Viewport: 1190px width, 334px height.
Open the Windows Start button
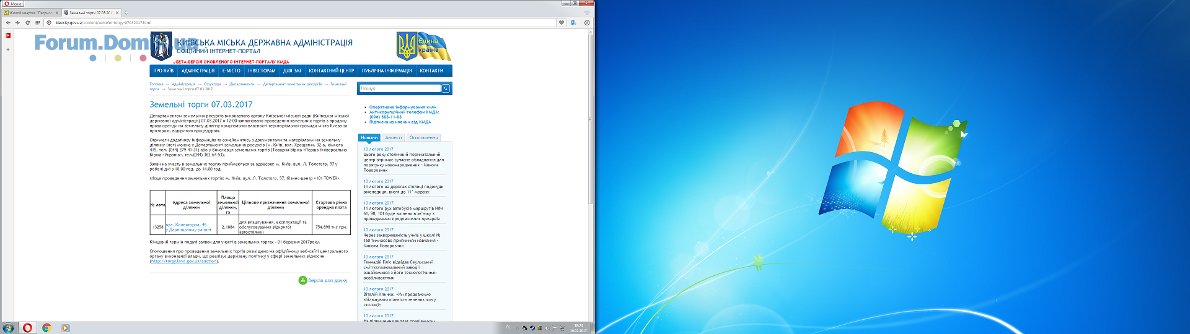coord(8,328)
